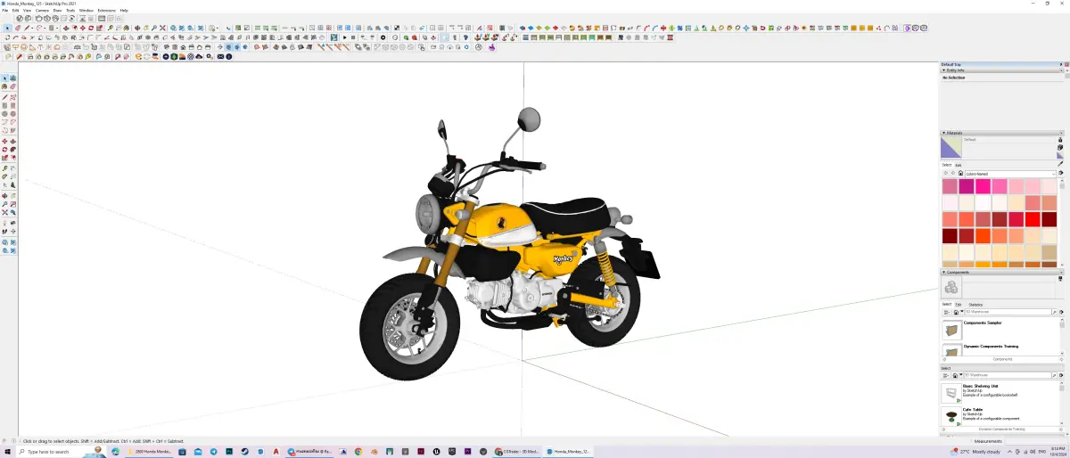This screenshot has width=1070, height=458.
Task: Select the Scale tool in left toolbar
Action: point(4,157)
